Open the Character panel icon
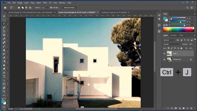 click(159, 15)
